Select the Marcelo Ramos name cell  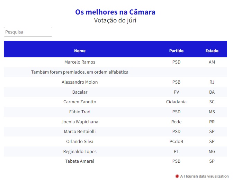(x=80, y=62)
